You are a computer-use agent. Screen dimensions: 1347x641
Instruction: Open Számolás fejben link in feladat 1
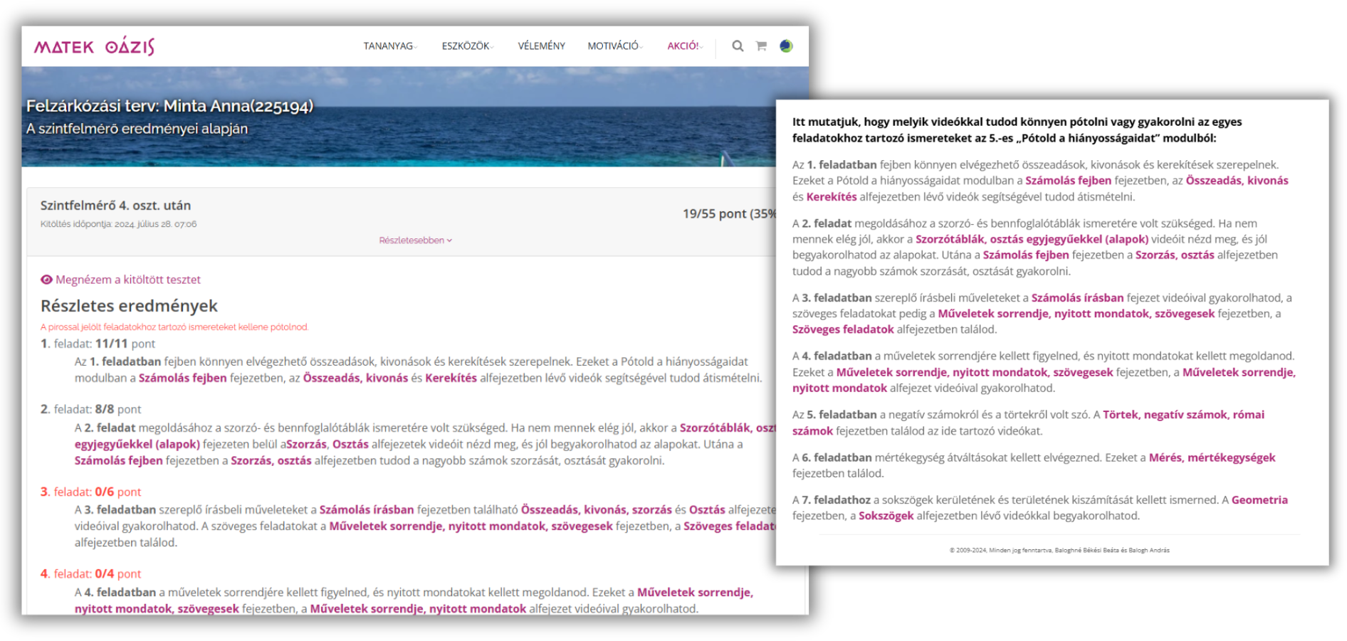[182, 378]
